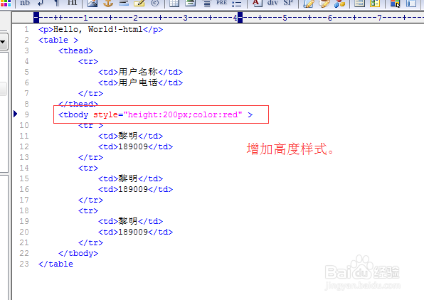This screenshot has height=300, width=424.
Task: Click the current-line arrow marker beside line 9
Action: click(x=16, y=114)
